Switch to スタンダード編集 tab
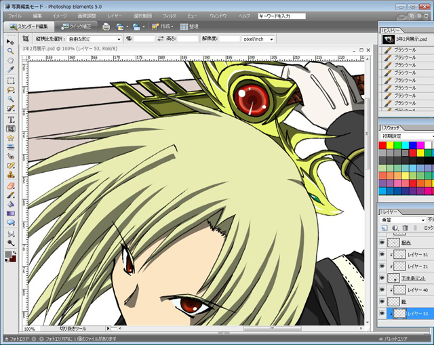434x345 pixels. click(x=28, y=26)
